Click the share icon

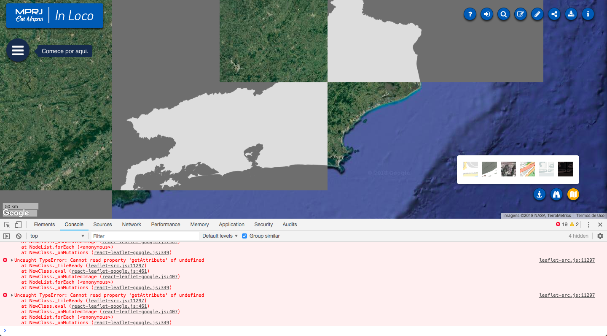554,14
